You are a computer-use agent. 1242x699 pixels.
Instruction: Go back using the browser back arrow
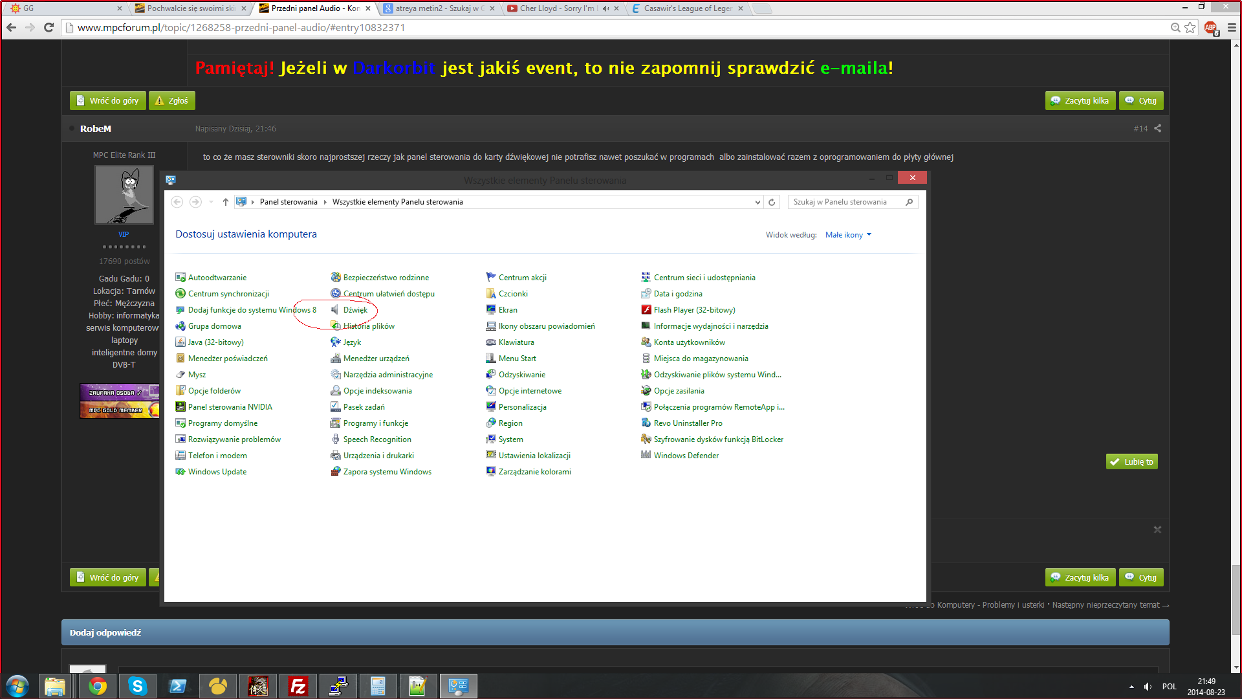(x=11, y=27)
